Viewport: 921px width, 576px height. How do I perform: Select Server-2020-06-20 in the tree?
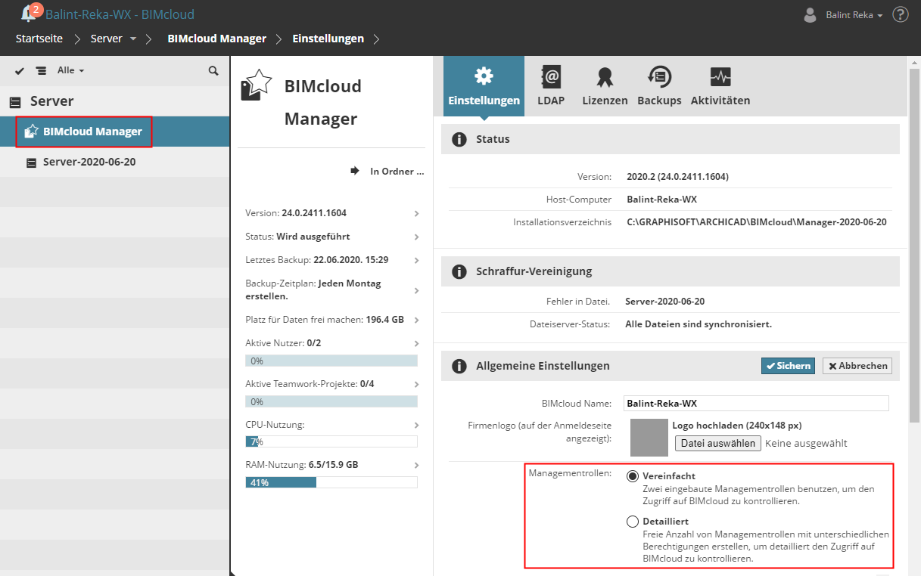pos(115,162)
